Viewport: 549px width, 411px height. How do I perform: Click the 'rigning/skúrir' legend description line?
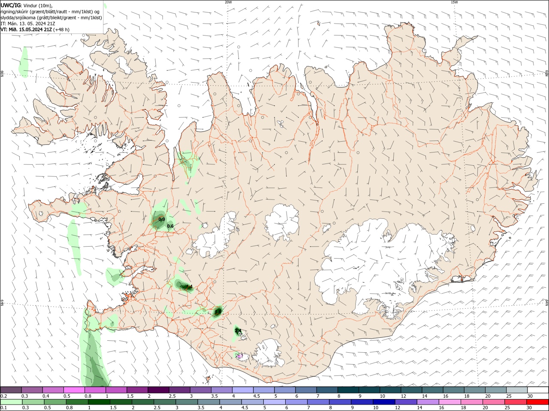51,11
